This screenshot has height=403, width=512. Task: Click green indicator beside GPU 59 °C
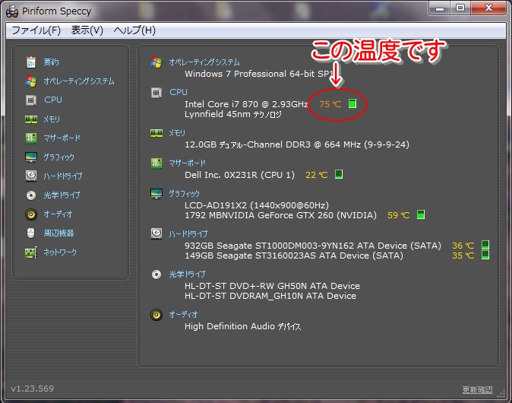421,214
